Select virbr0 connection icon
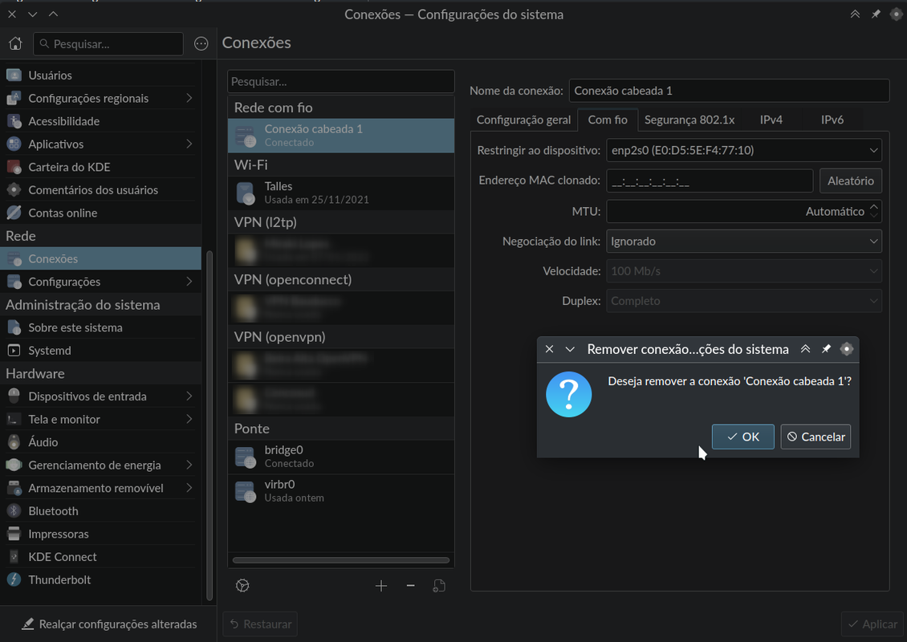Screen dimensions: 907x642 click(246, 491)
